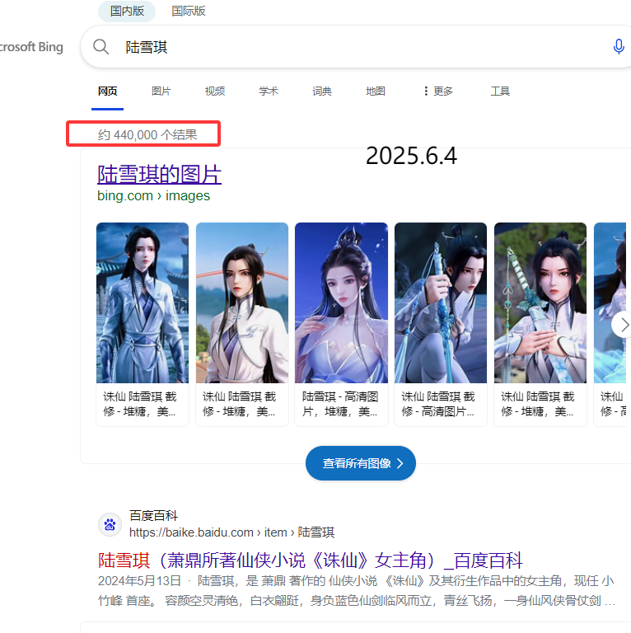Select the 网页 tab
Image resolution: width=631 pixels, height=633 pixels.
[x=107, y=91]
